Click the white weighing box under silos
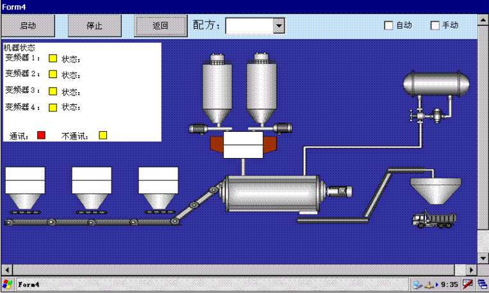This screenshot has width=489, height=293. 244,145
